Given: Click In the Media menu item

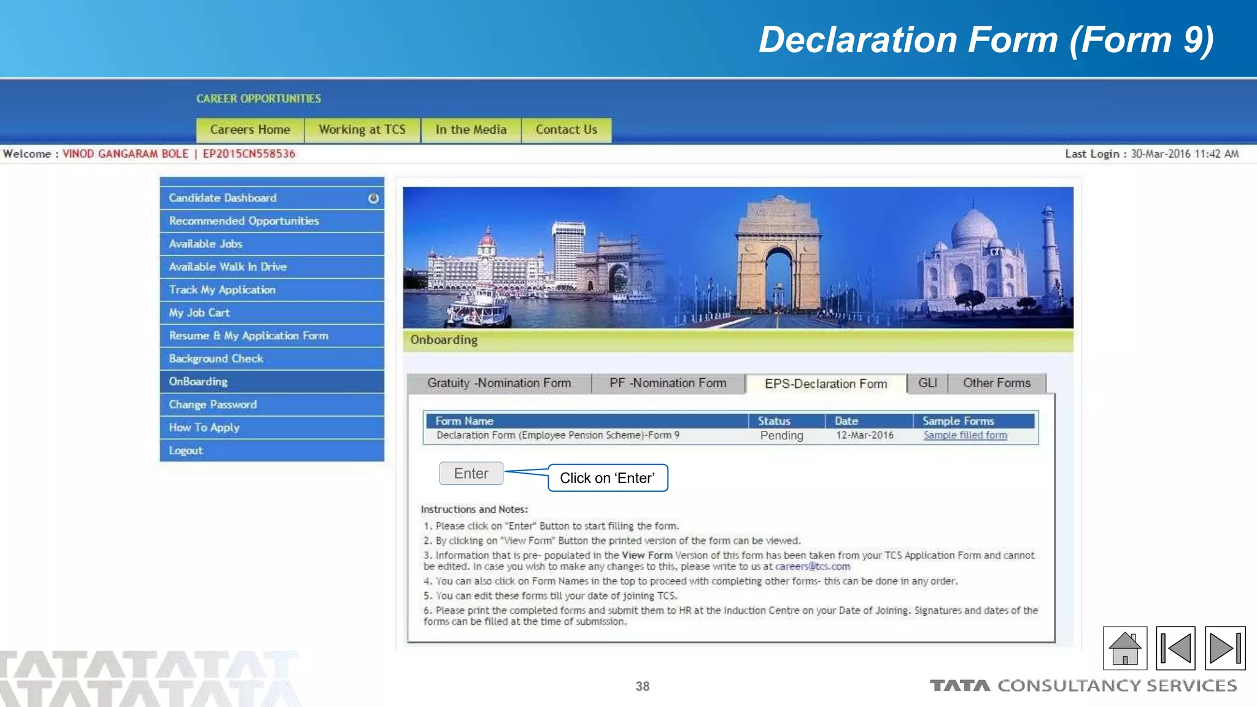Looking at the screenshot, I should point(471,129).
